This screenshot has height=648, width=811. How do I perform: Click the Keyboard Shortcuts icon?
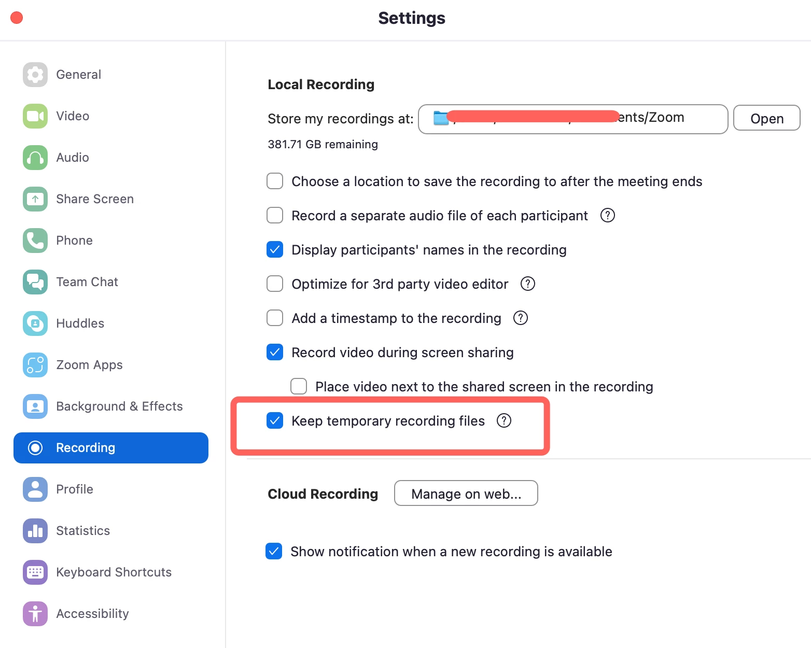tap(35, 572)
